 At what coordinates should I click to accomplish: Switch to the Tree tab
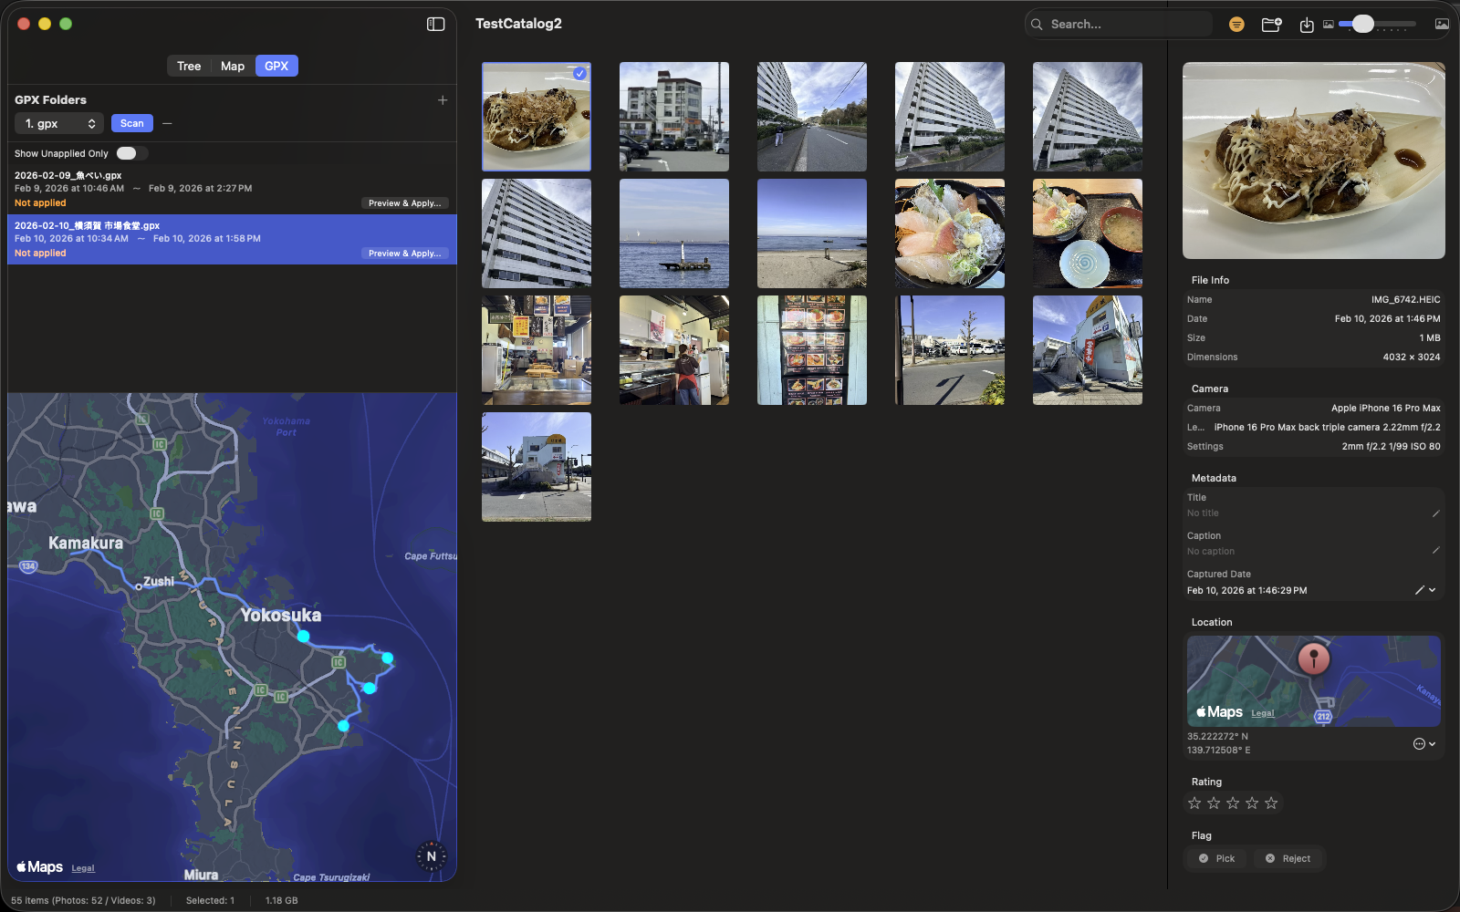(x=189, y=65)
